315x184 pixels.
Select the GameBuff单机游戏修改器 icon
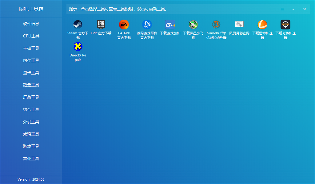pos(216,25)
